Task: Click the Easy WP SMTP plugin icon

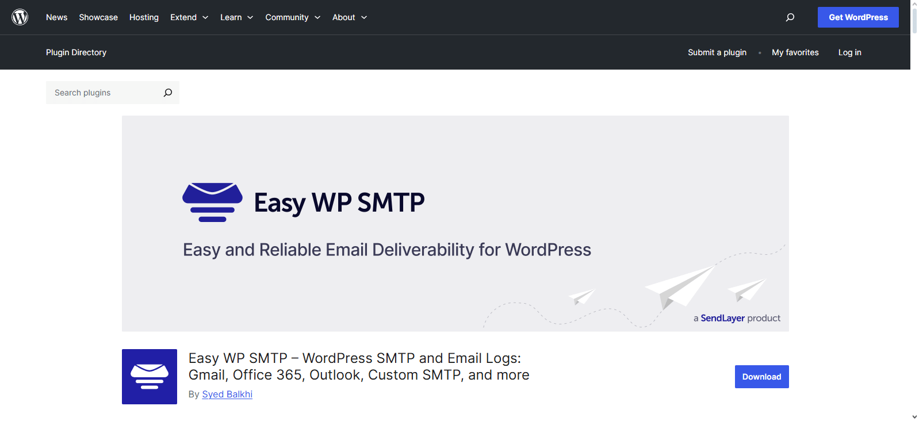Action: tap(150, 377)
